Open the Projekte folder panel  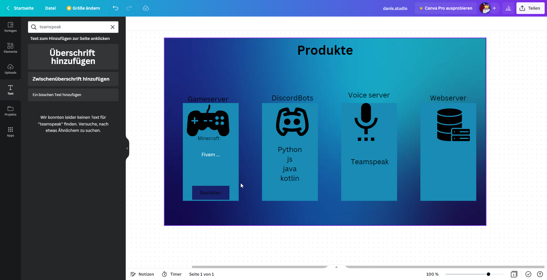point(10,111)
